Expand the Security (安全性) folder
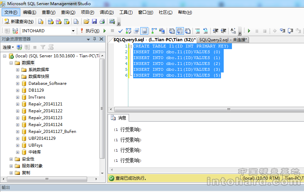The height and width of the screenshot is (192, 304). click(11, 159)
